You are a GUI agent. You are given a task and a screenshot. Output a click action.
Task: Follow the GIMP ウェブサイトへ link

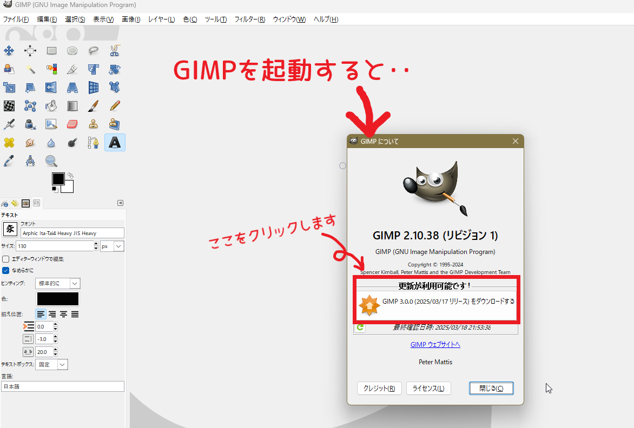[435, 344]
